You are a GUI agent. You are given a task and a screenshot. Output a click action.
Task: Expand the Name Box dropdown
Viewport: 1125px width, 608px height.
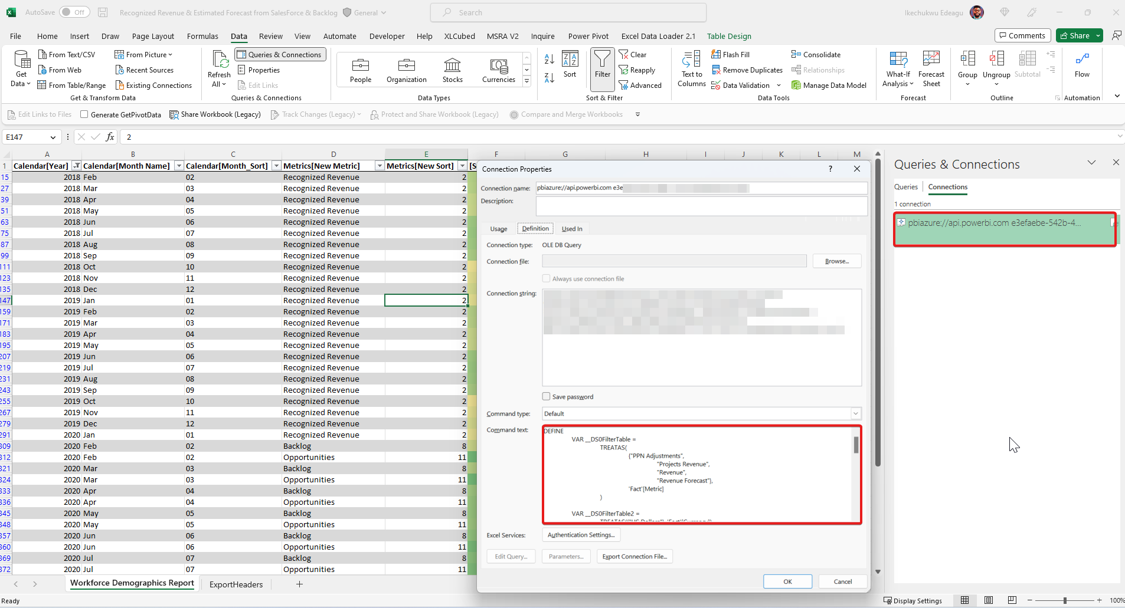pyautogui.click(x=53, y=137)
